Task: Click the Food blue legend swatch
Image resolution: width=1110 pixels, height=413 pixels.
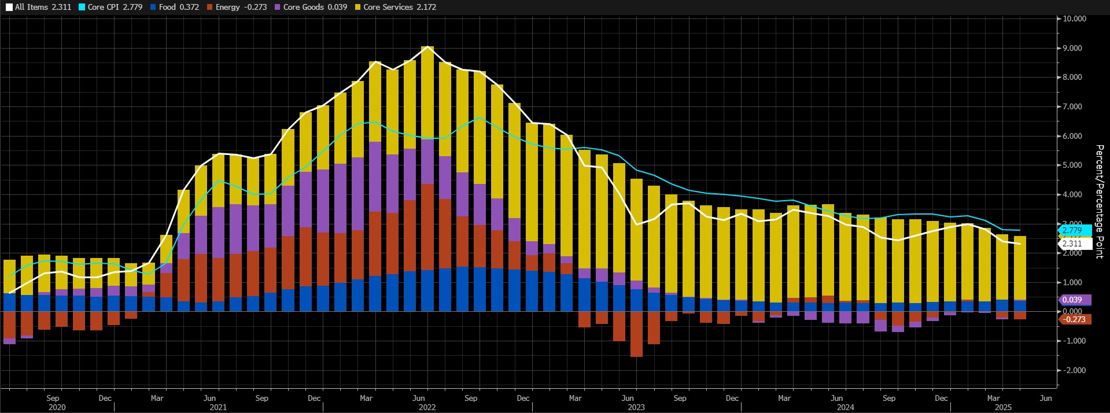Action: pyautogui.click(x=153, y=8)
